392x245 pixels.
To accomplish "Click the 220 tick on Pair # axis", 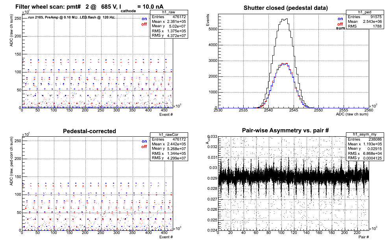I will point(357,233).
